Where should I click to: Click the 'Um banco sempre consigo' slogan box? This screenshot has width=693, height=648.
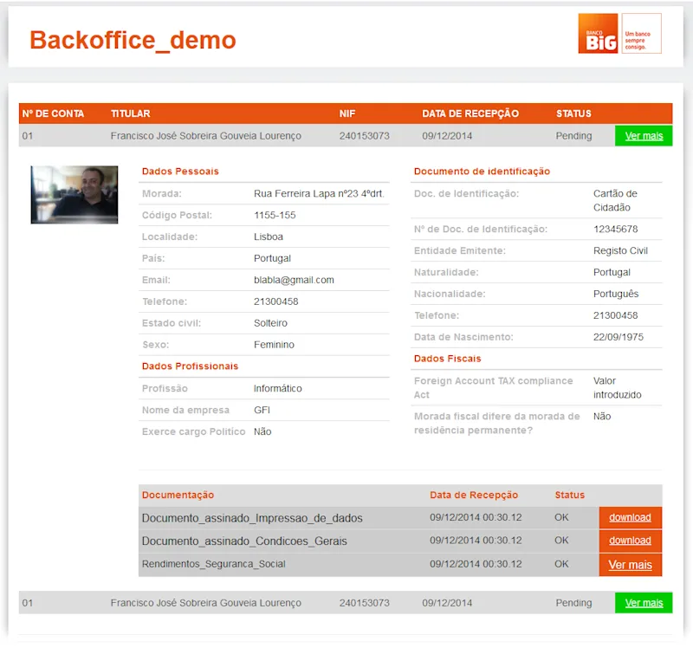(641, 33)
